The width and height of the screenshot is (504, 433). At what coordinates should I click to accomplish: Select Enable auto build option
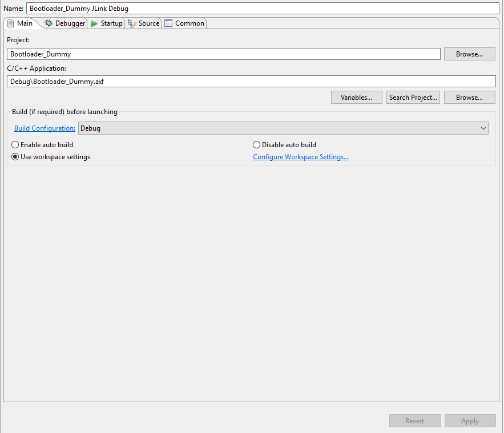coord(42,145)
